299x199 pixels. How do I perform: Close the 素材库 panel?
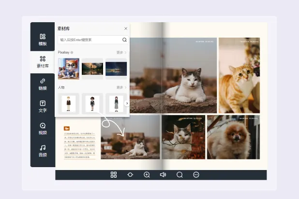point(126,28)
